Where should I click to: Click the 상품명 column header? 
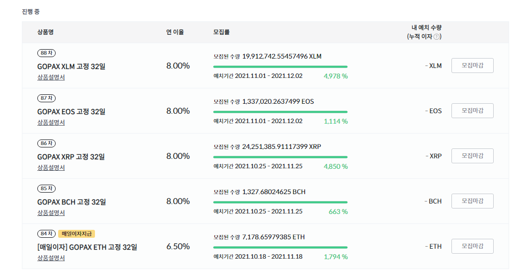(x=45, y=32)
